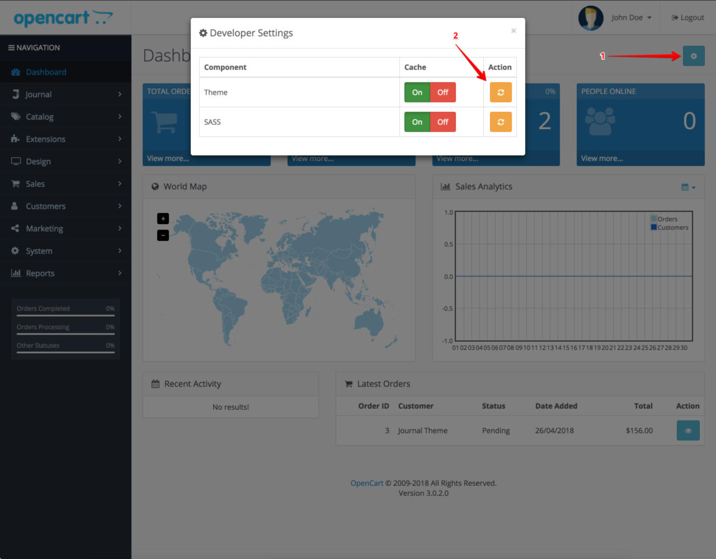This screenshot has height=559, width=716.
Task: Zoom in on the World Map
Action: point(163,219)
